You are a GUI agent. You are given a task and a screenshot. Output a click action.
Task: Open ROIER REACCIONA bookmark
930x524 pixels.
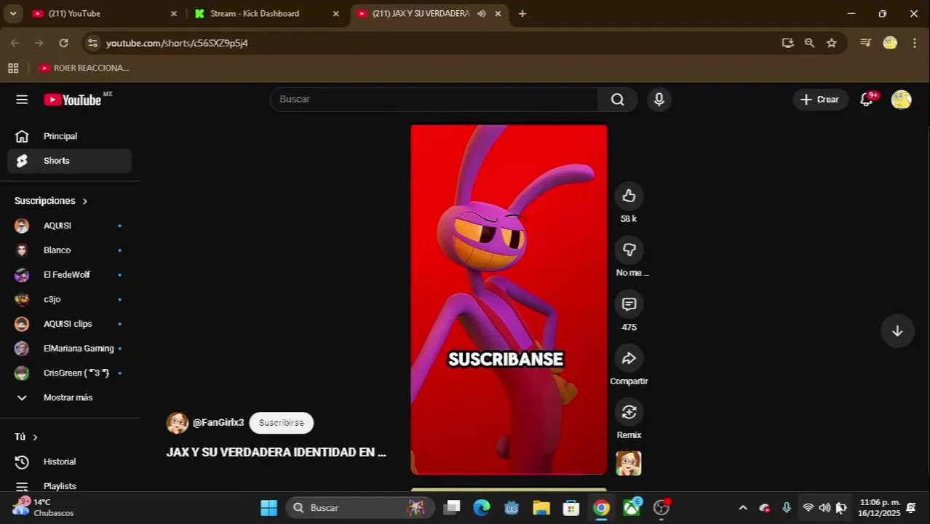84,68
